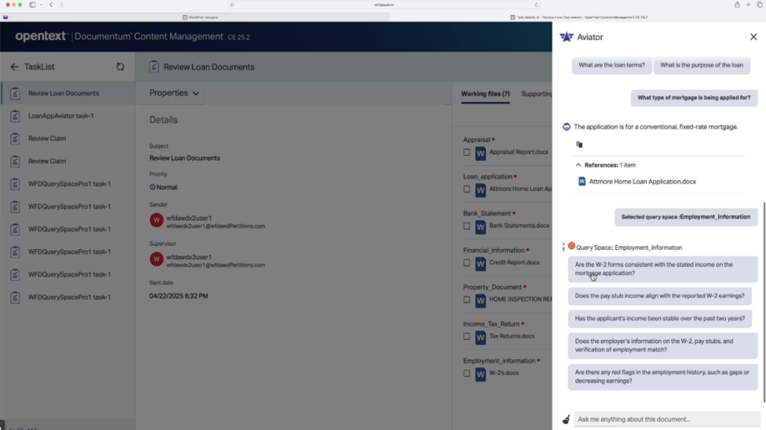Open a new browser tab with plus icon
This screenshot has width=766, height=430.
click(748, 5)
